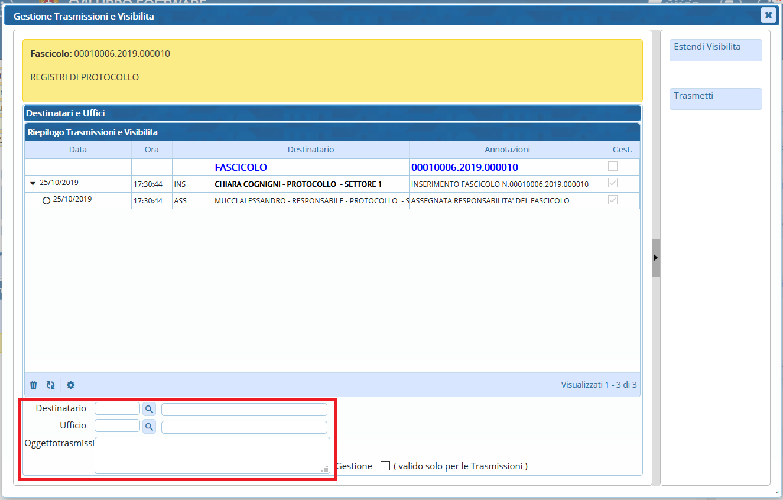Viewport: 783px width, 500px height.
Task: Click the trash delete icon below the grid
Action: [34, 385]
